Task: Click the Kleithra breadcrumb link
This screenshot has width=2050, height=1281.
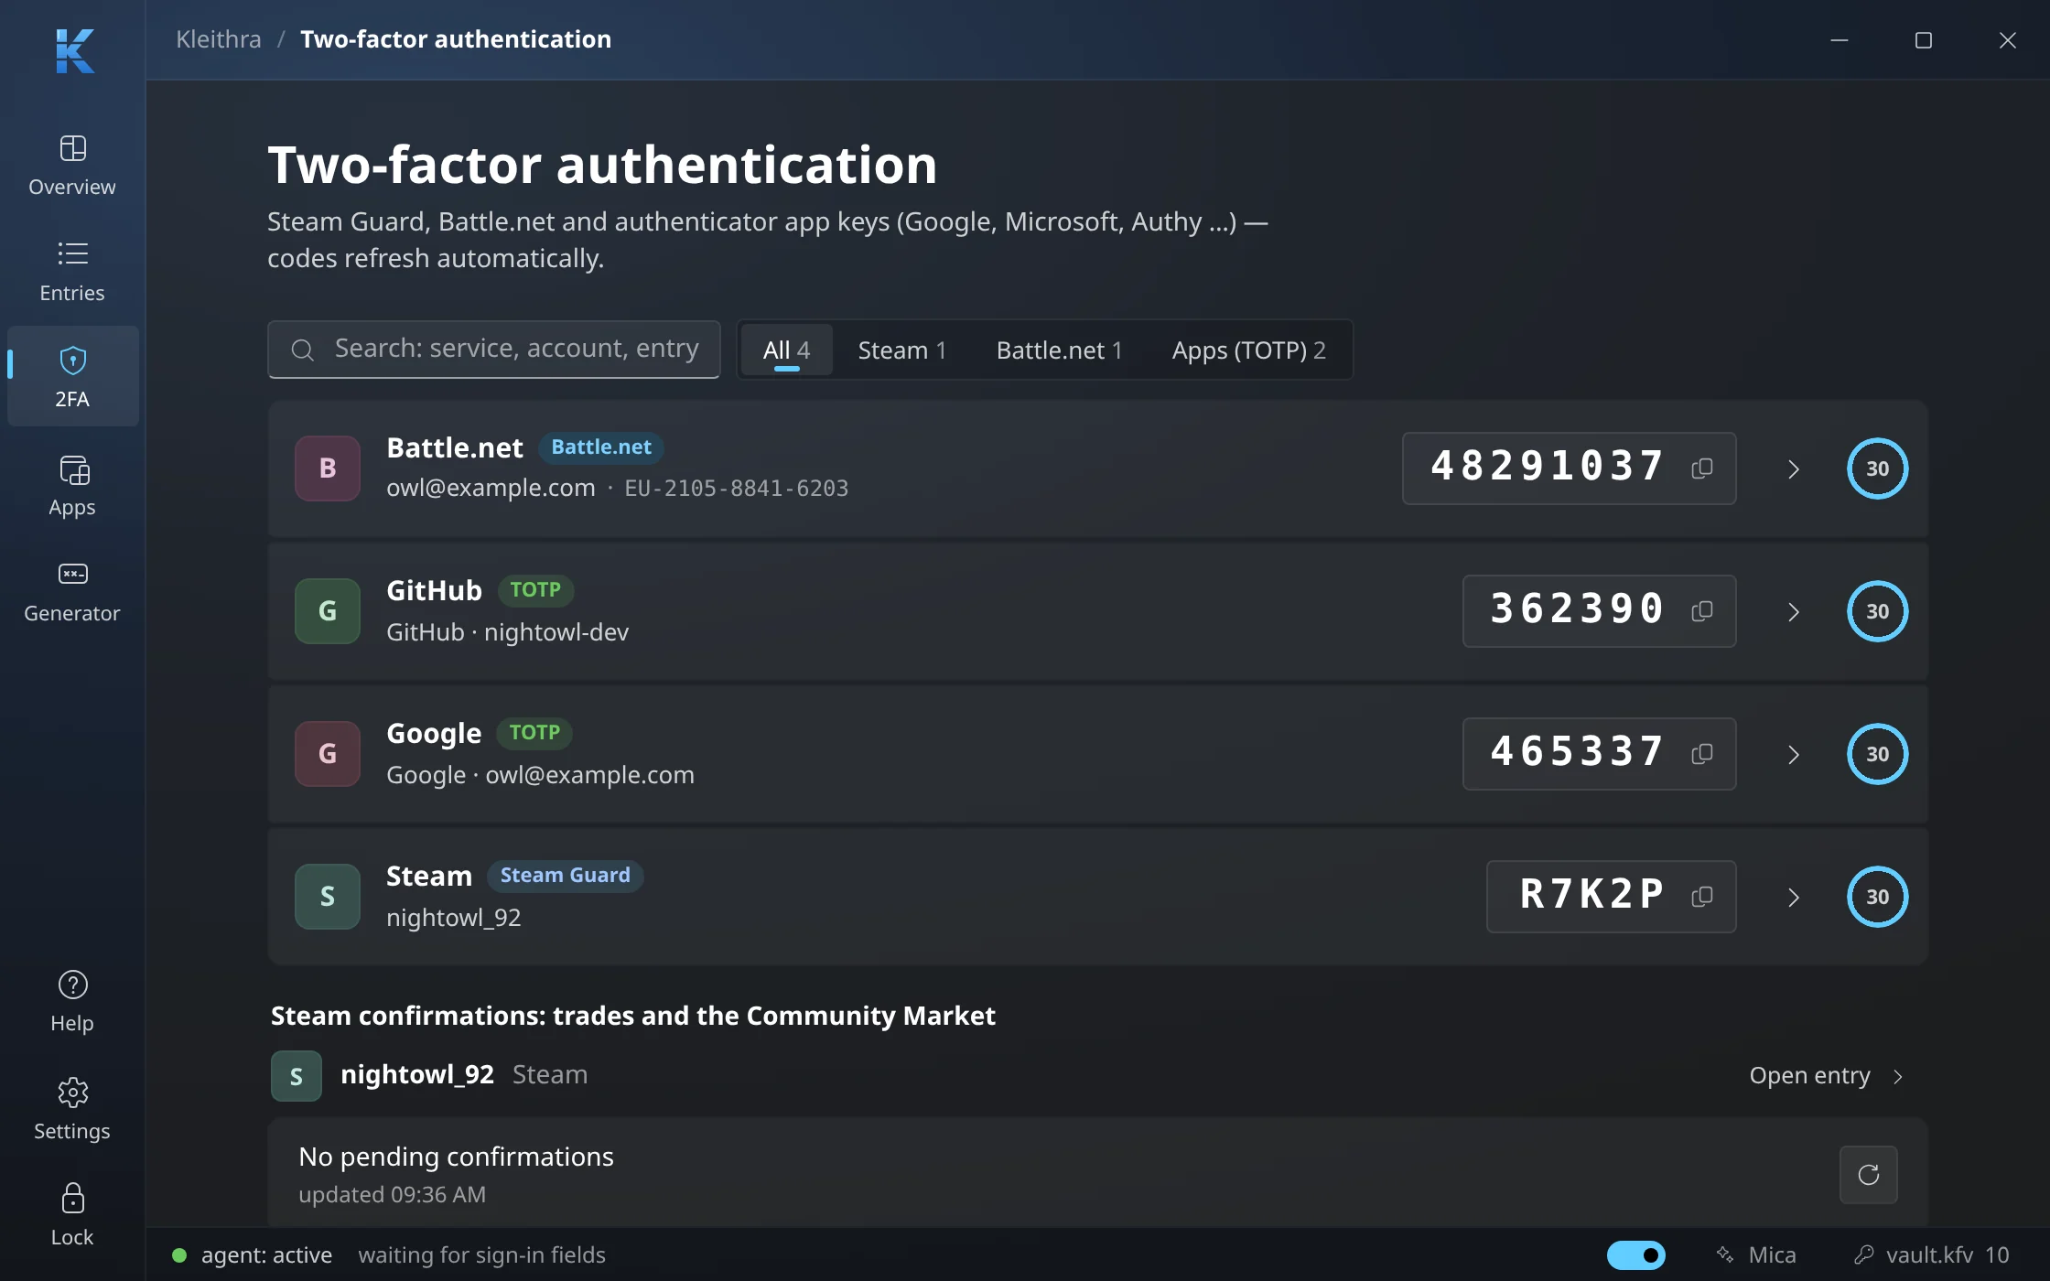Action: (x=218, y=39)
